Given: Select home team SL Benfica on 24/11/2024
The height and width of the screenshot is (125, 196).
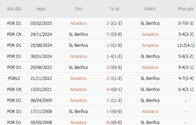Looking at the screenshot, I should click(x=78, y=34).
